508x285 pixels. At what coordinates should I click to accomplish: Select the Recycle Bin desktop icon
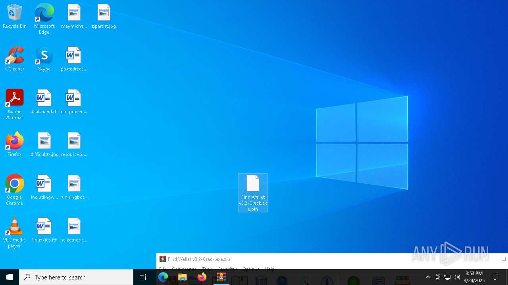tap(15, 17)
